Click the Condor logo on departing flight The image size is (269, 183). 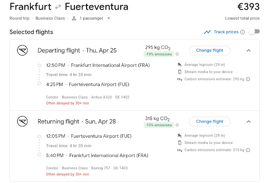click(x=22, y=51)
